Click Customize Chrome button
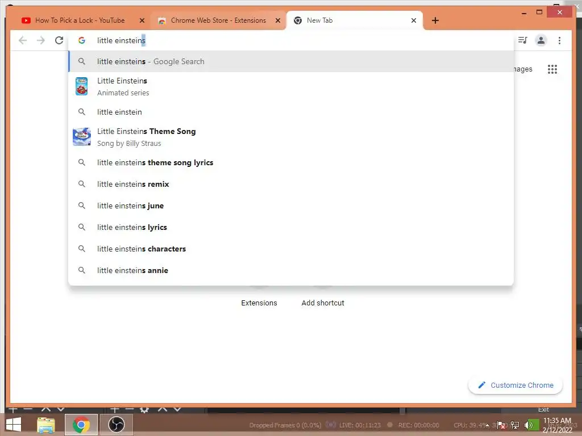 [x=516, y=385]
